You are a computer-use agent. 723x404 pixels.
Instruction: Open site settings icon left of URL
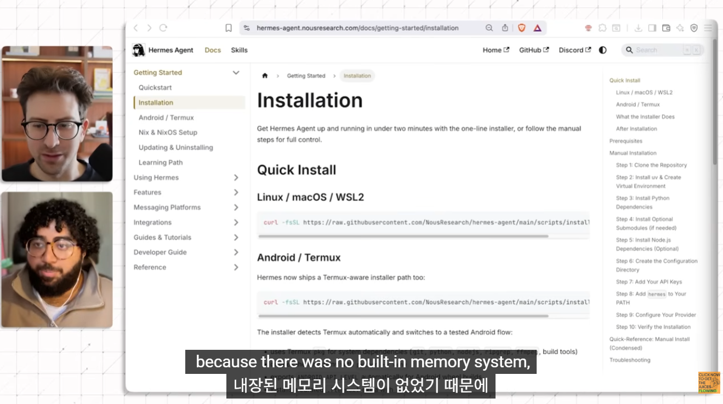click(247, 28)
